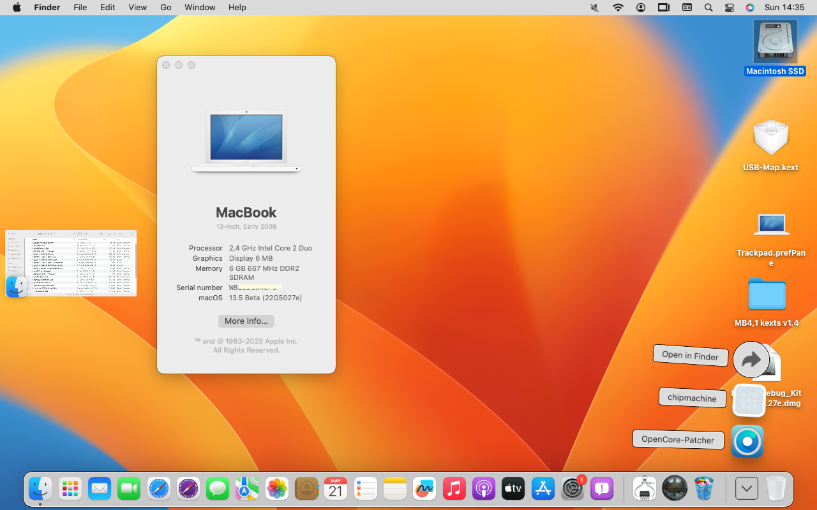817x510 pixels.
Task: Open Safari browser in Dock
Action: point(159,489)
